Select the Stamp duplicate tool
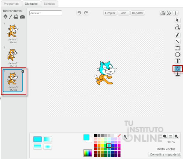Image resolution: width=183 pixels, height=159 pixels. pyautogui.click(x=177, y=74)
